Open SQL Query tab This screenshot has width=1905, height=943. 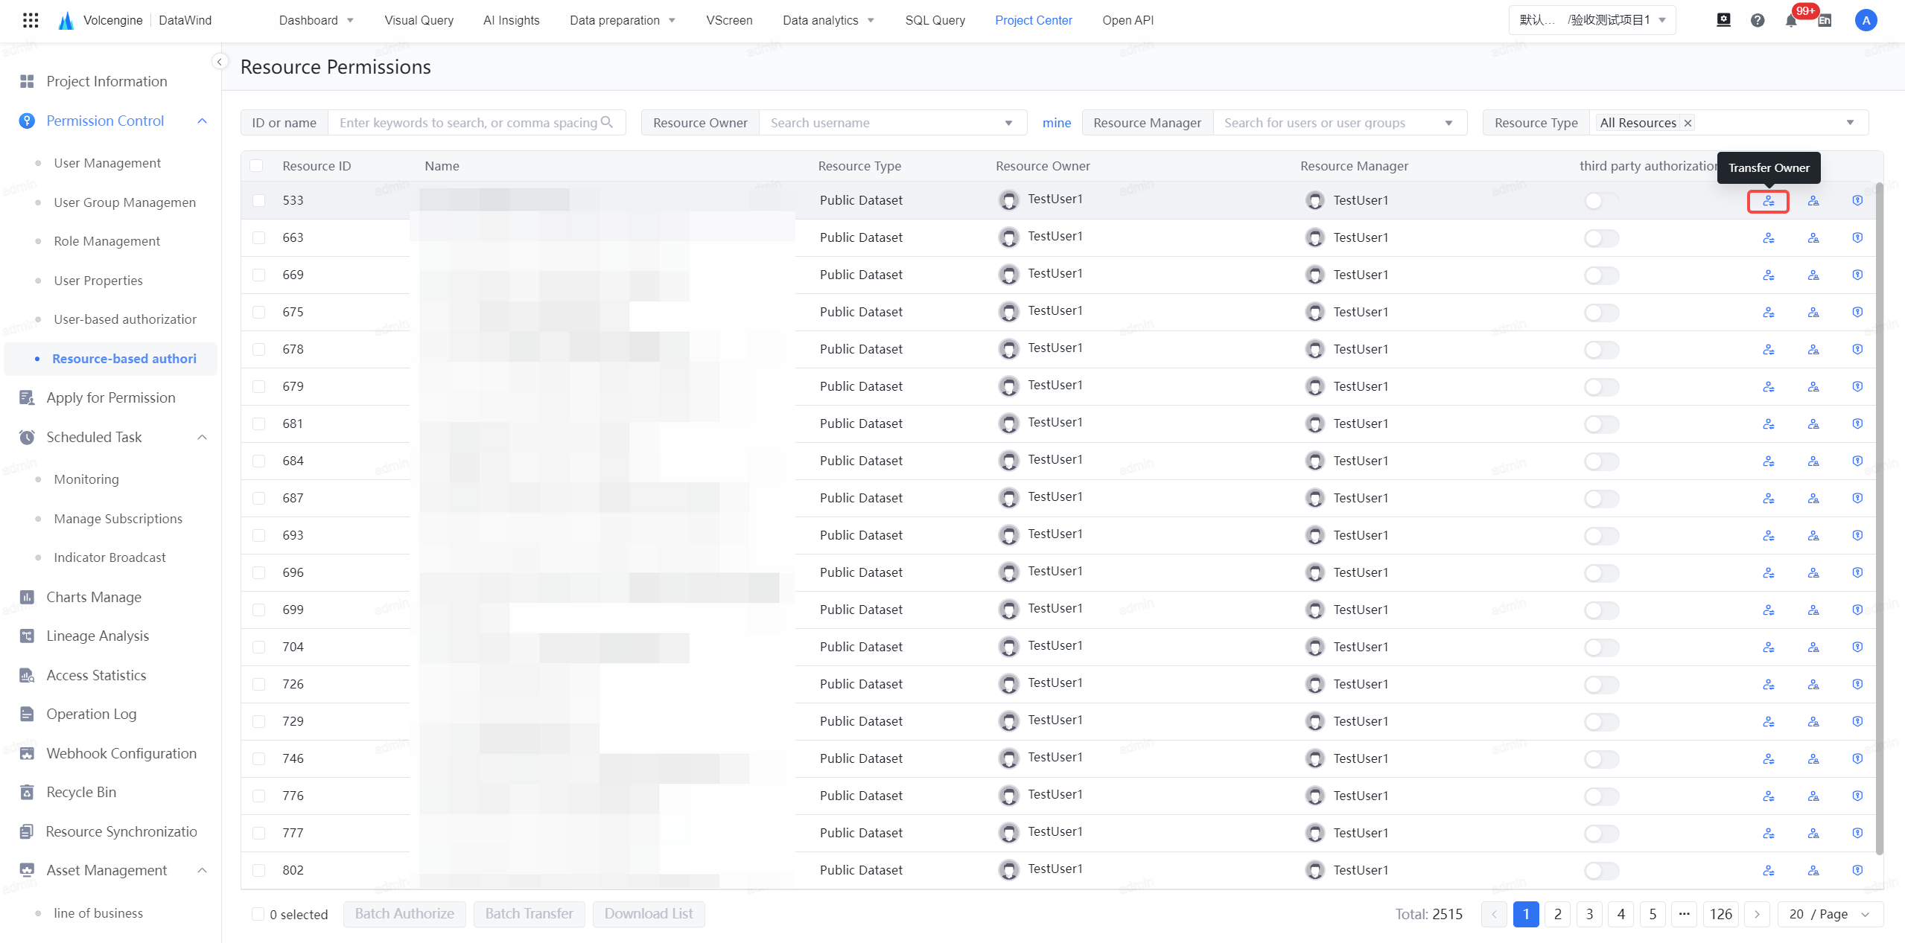[x=935, y=20]
